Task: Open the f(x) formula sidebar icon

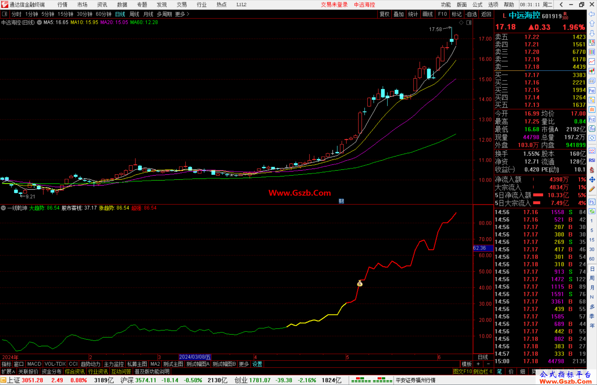Action: (x=592, y=129)
